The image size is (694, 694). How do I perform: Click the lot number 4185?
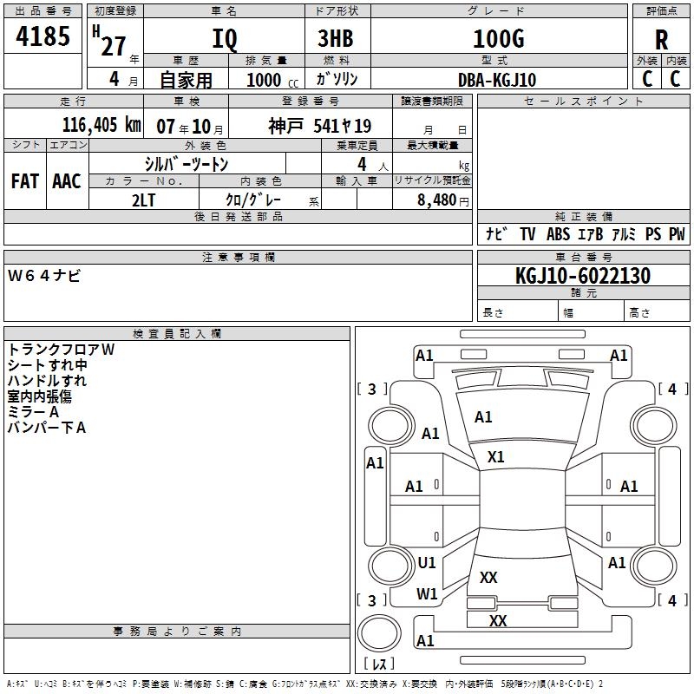click(x=43, y=37)
